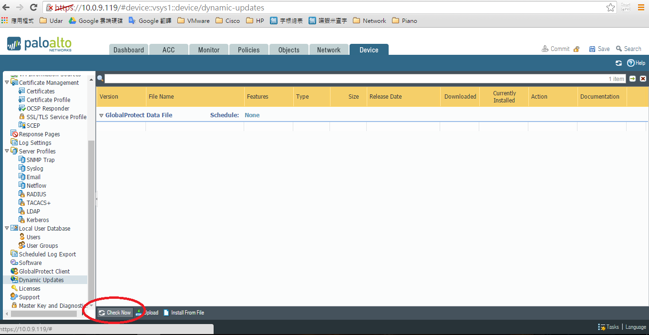Open the Network tab
The height and width of the screenshot is (335, 649).
pos(329,50)
